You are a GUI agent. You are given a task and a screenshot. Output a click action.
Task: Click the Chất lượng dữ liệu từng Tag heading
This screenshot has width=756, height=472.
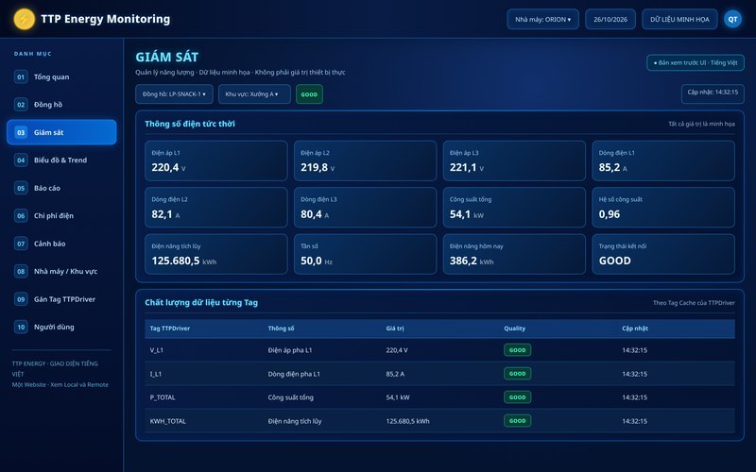201,302
